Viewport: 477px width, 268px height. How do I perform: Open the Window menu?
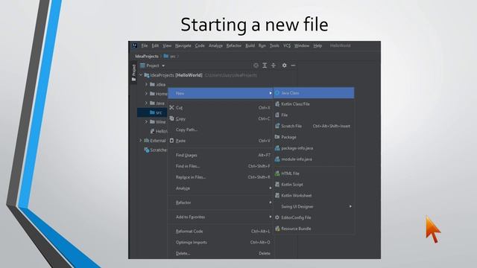click(302, 45)
